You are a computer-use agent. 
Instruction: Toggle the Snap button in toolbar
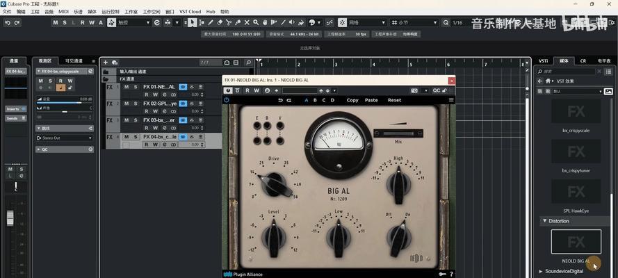click(342, 22)
